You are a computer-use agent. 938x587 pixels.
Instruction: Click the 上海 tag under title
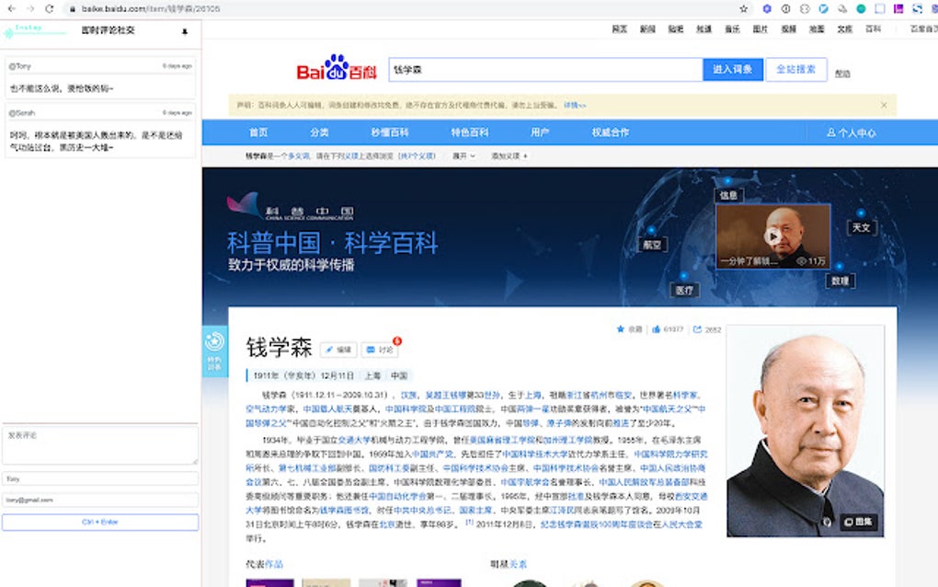pos(372,375)
